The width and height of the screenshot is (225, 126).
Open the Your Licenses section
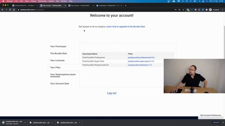[57, 61]
